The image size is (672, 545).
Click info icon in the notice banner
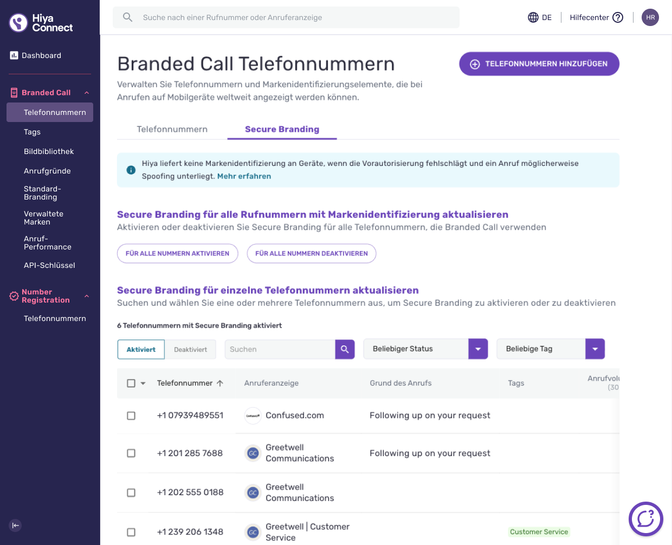[131, 170]
